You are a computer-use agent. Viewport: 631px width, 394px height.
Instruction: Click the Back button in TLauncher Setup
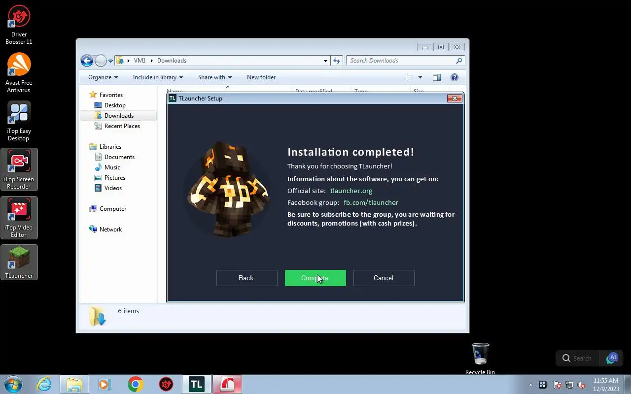click(x=246, y=278)
